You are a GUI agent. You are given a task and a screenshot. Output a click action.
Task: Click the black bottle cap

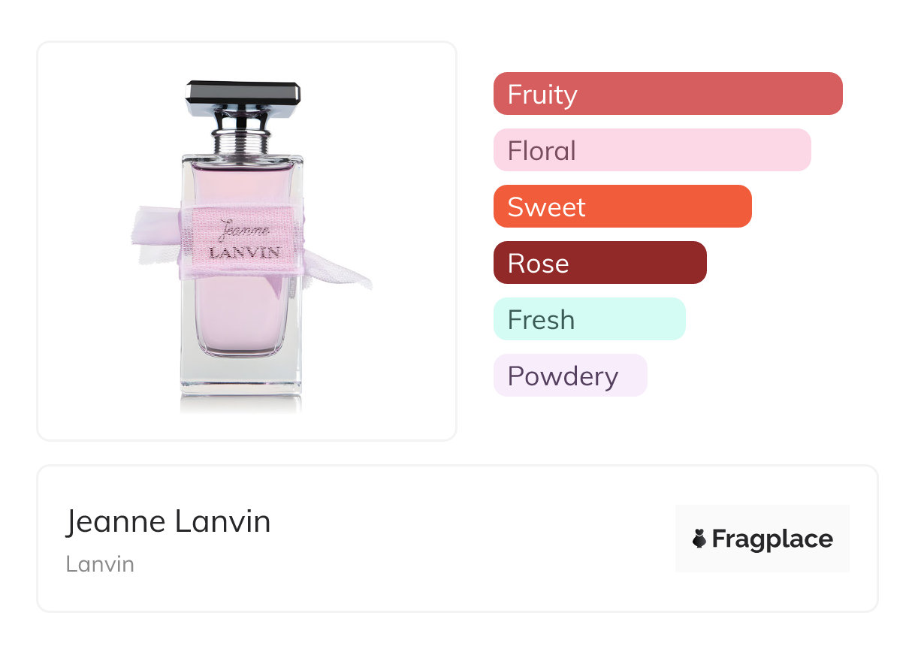[x=243, y=93]
